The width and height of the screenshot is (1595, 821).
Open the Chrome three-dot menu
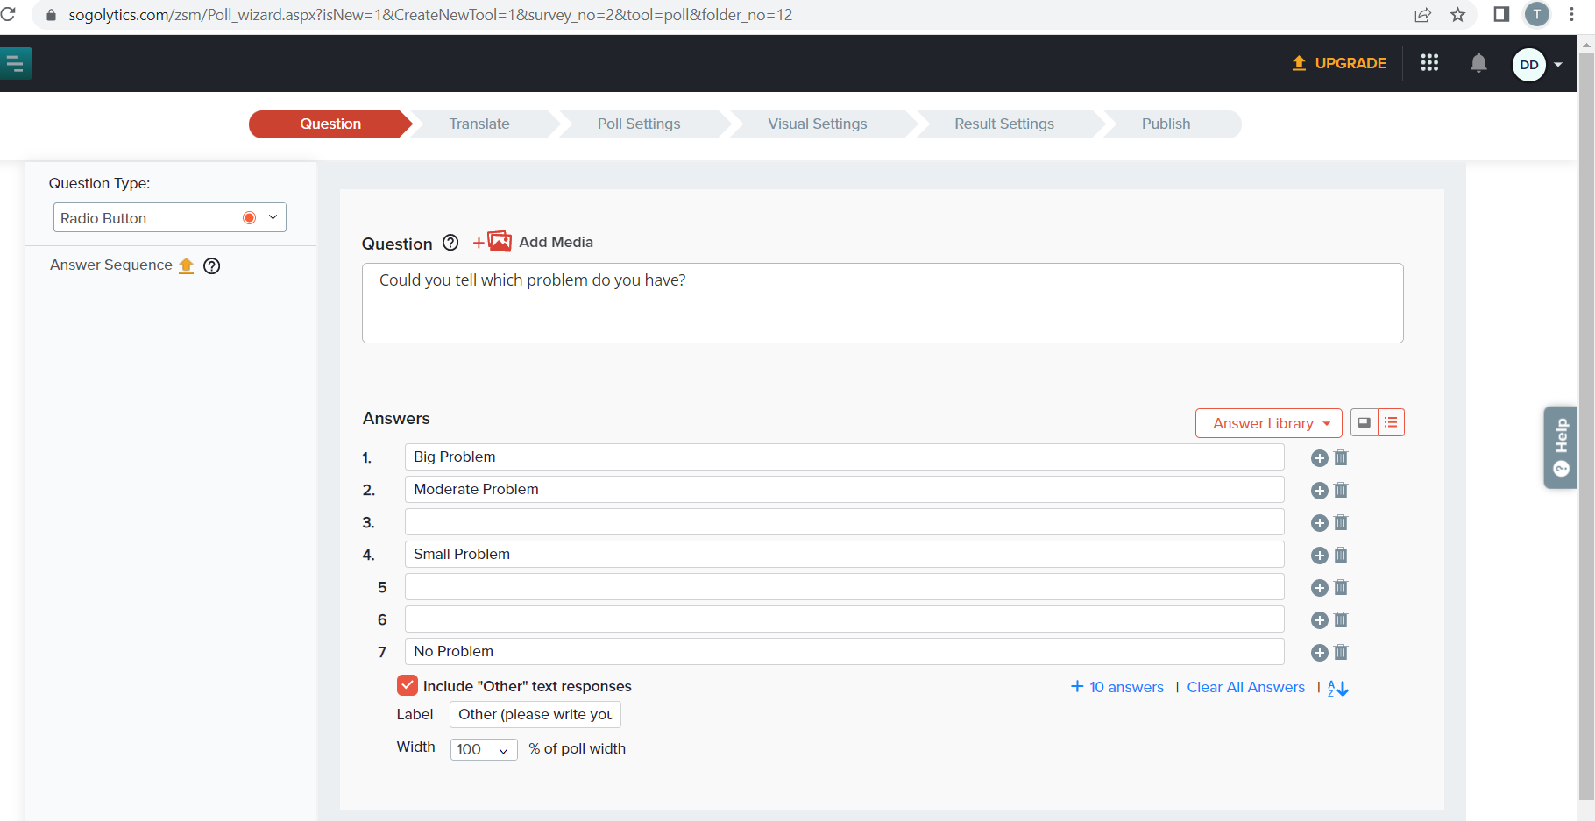coord(1572,15)
